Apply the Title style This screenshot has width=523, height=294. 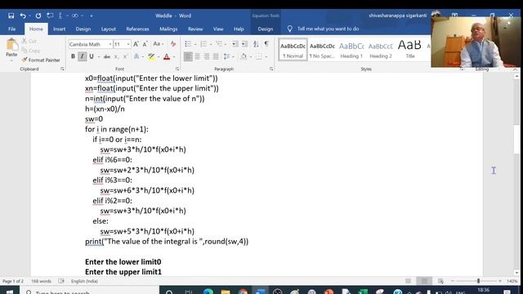410,50
